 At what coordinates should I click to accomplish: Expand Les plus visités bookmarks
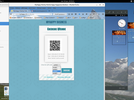pyautogui.click(x=16, y=17)
